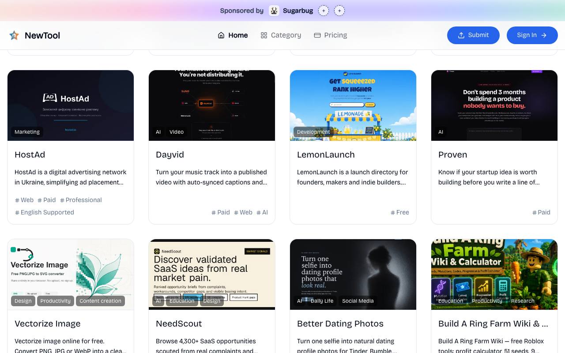
Task: Click the #AI tag on Dayvid
Action: pos(262,212)
